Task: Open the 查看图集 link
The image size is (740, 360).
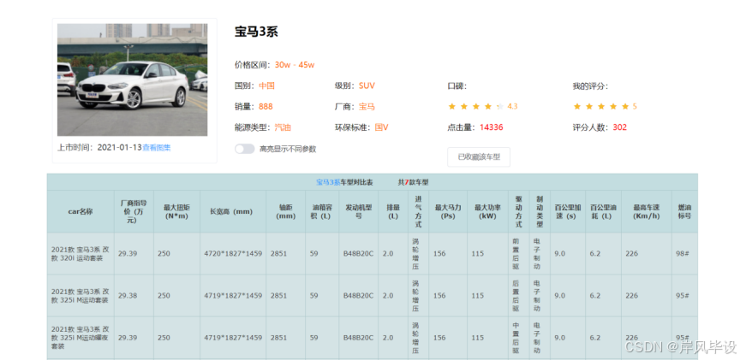Action: point(157,147)
